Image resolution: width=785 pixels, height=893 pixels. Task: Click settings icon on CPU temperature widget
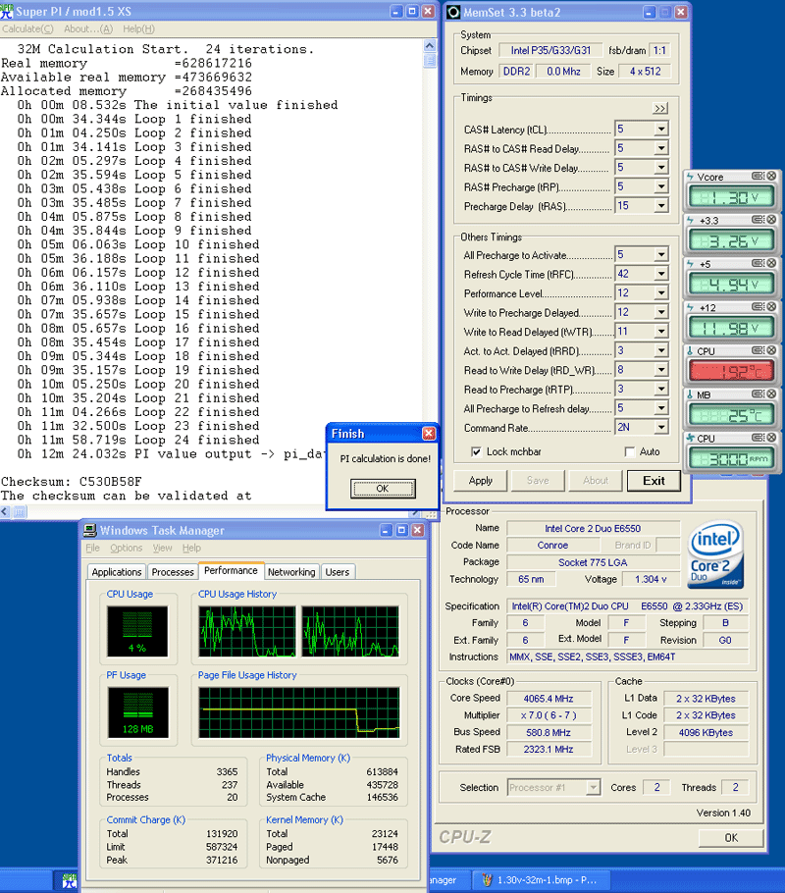[758, 351]
